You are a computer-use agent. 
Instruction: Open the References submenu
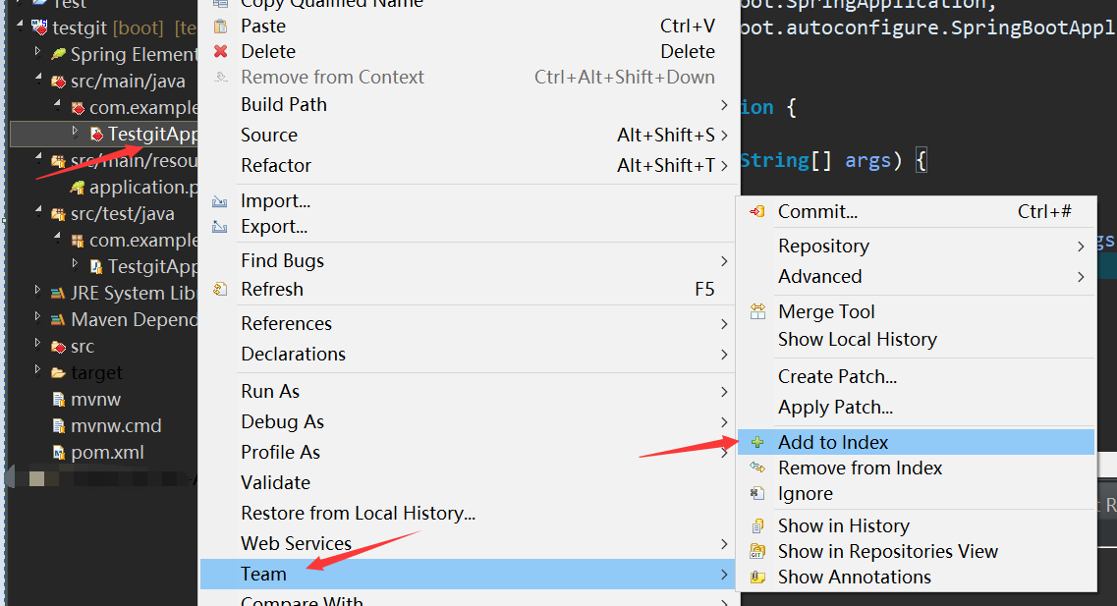pos(468,324)
